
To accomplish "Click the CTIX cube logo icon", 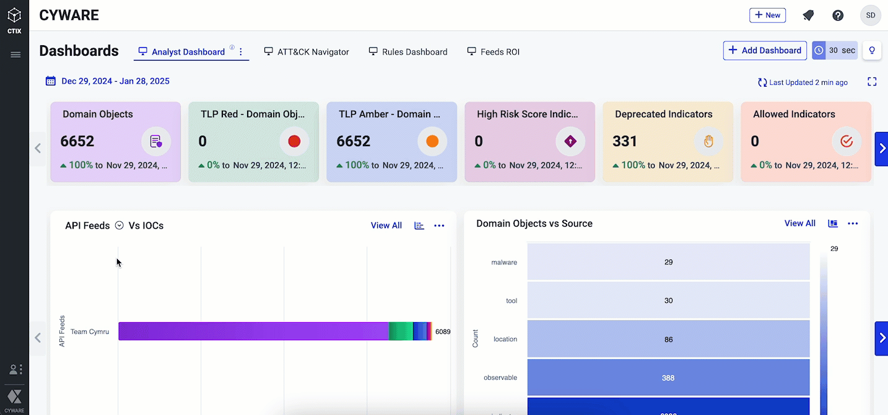I will [14, 15].
